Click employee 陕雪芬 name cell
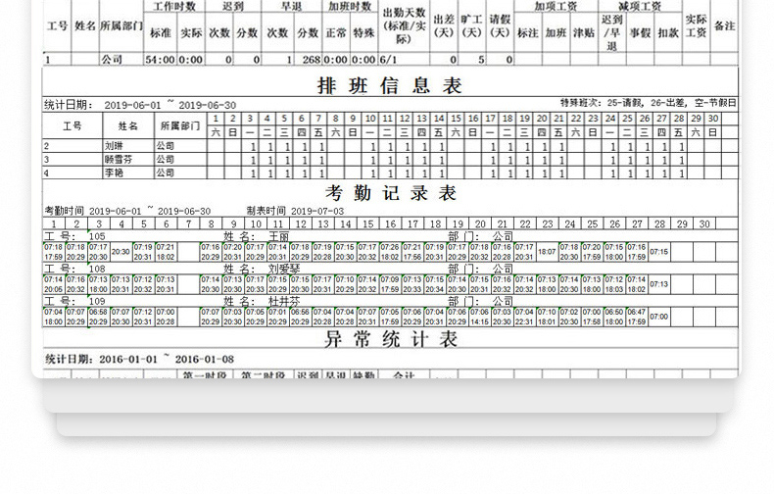This screenshot has width=774, height=494. 117,159
